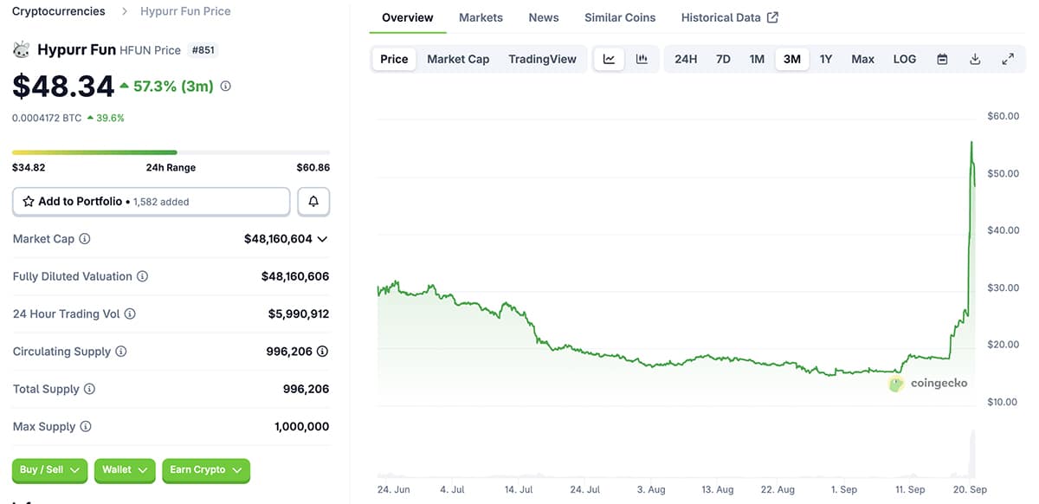Go to the Cryptocurrencies breadcrumb link
This screenshot has width=1039, height=504.
click(x=59, y=11)
